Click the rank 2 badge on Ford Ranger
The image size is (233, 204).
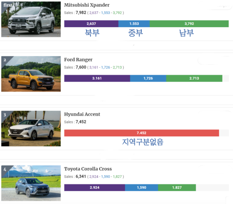click(x=5, y=60)
